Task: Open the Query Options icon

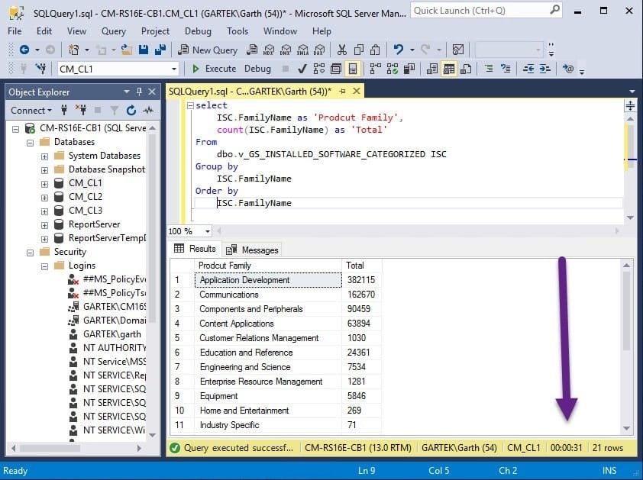Action: (336, 69)
